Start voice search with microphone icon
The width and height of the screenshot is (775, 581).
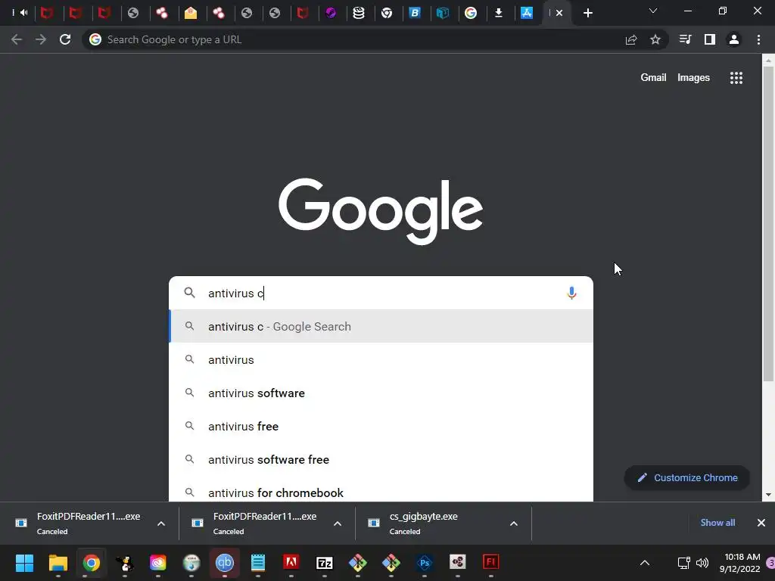coord(571,293)
